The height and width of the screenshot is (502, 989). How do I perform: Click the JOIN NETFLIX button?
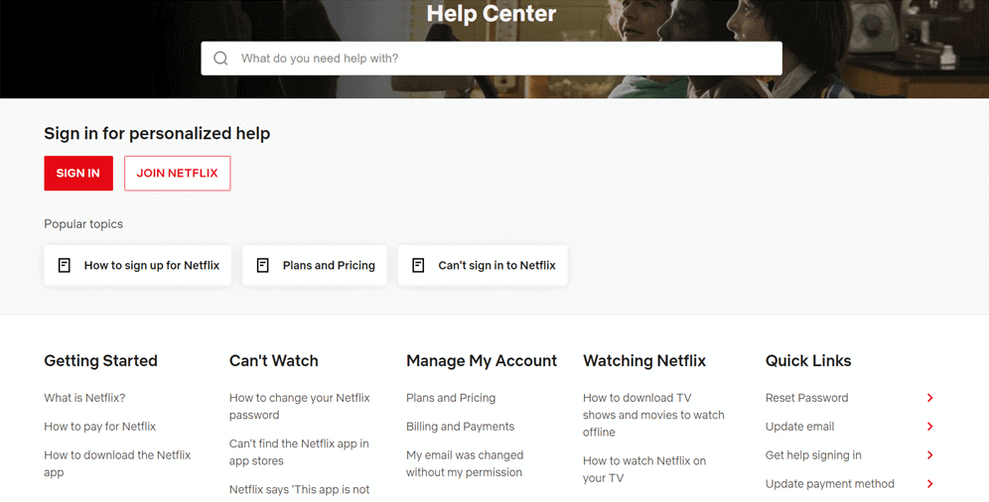coord(177,174)
